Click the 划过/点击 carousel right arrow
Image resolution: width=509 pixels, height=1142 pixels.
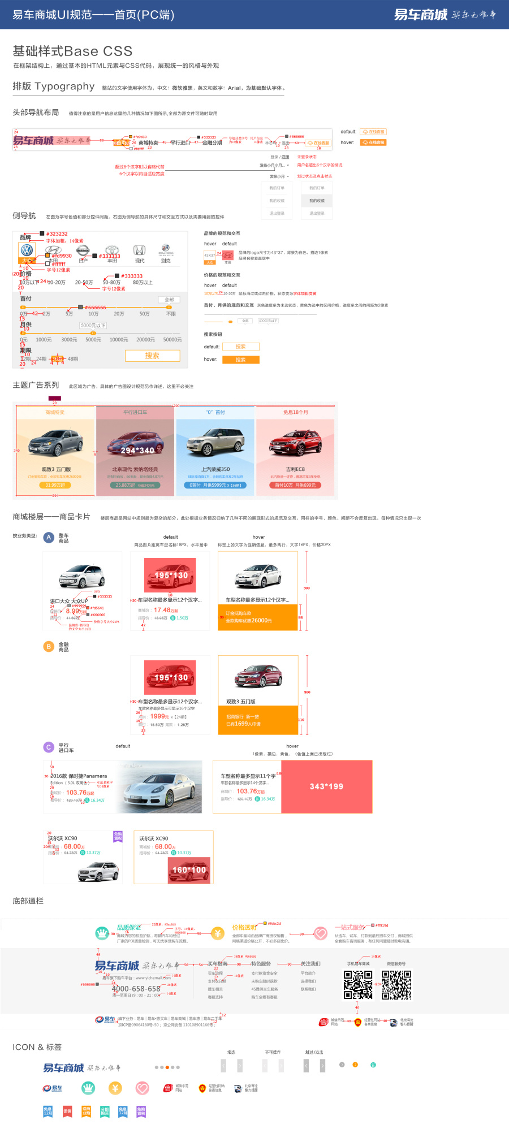tap(323, 1065)
